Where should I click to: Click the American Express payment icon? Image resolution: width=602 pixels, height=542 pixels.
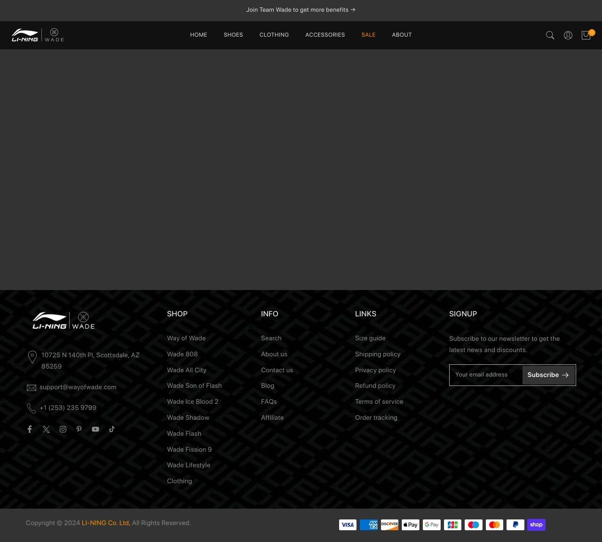tap(369, 525)
